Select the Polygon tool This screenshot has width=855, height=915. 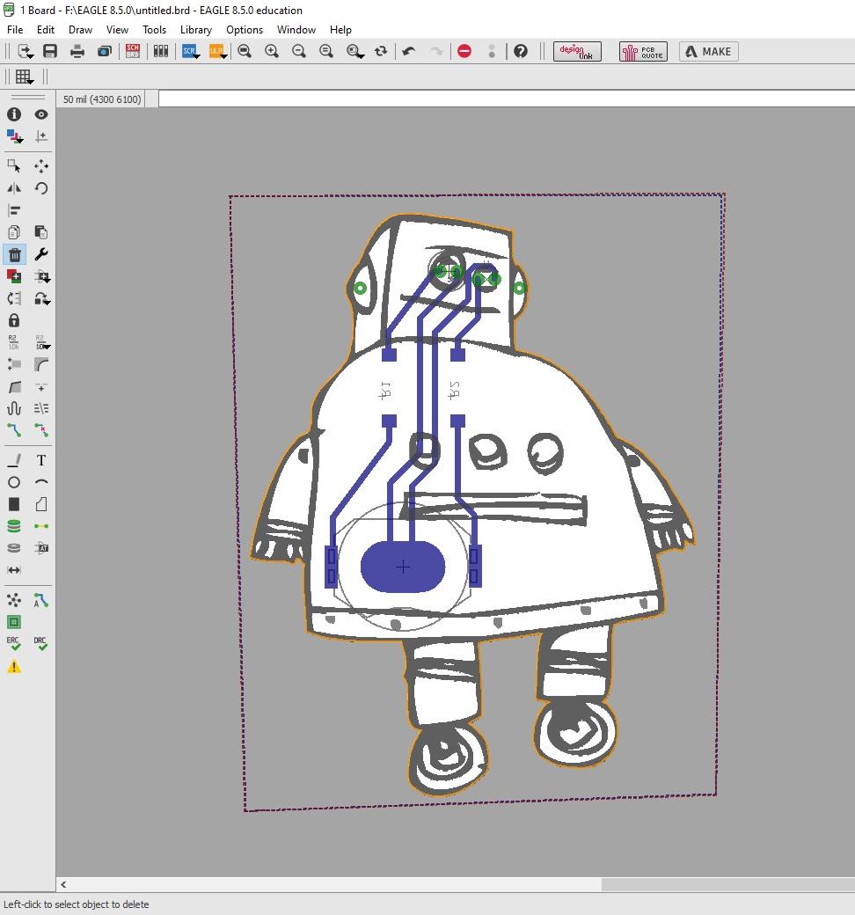(40, 504)
